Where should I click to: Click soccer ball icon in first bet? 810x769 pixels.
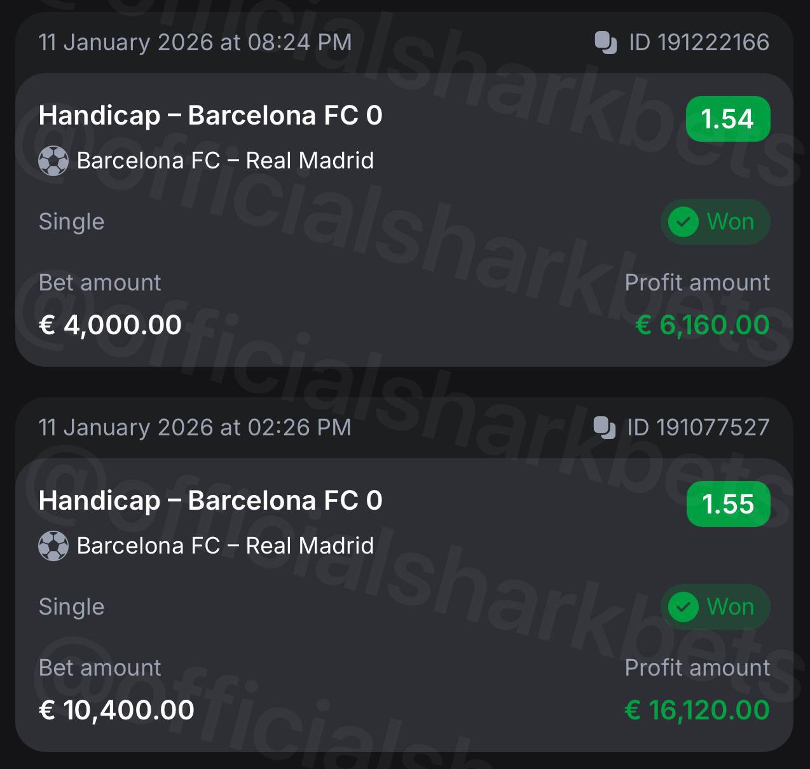53,161
